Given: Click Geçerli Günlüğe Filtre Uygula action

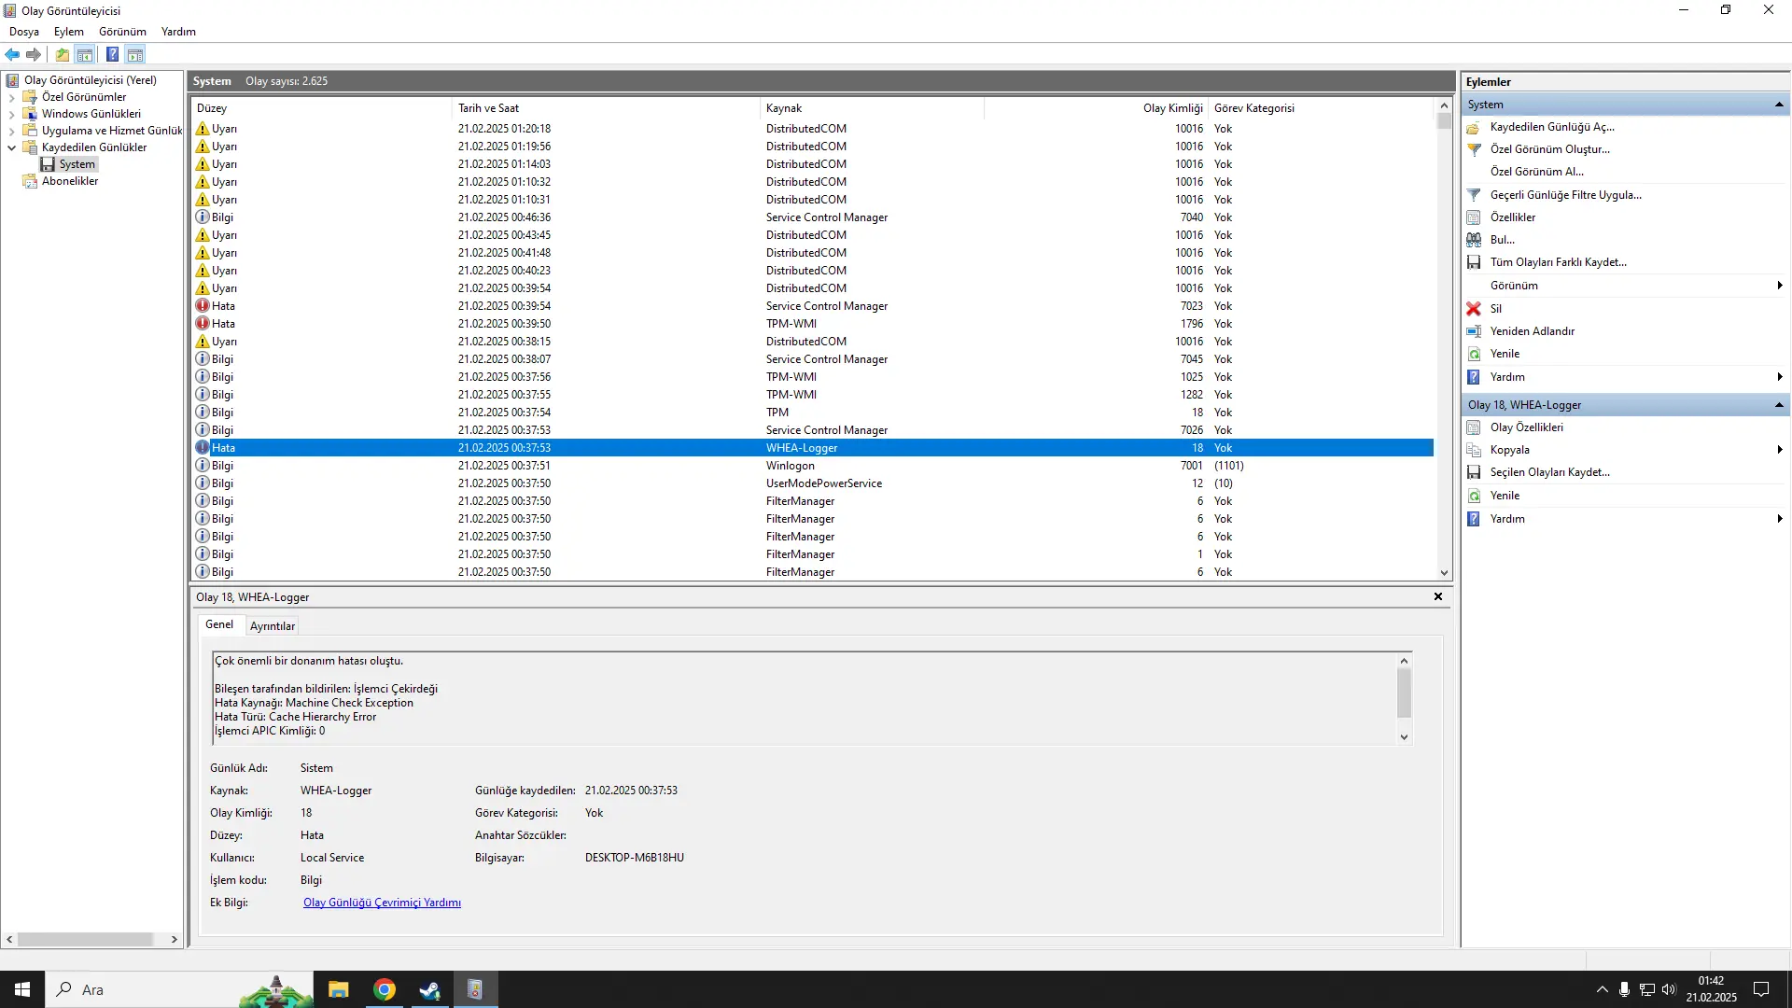Looking at the screenshot, I should (1565, 195).
